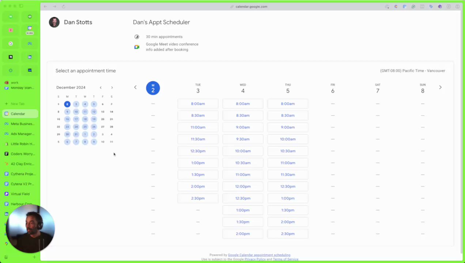Open the Terms of Service link

pyautogui.click(x=285, y=259)
